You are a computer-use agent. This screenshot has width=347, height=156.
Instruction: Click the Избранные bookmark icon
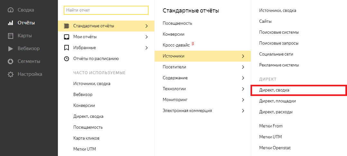[x=66, y=48]
